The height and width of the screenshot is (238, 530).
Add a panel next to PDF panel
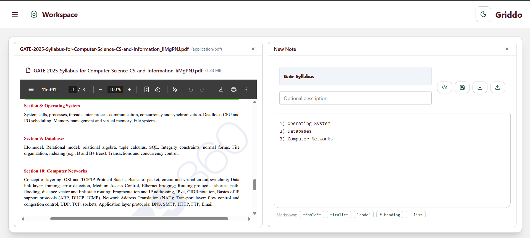(244, 49)
